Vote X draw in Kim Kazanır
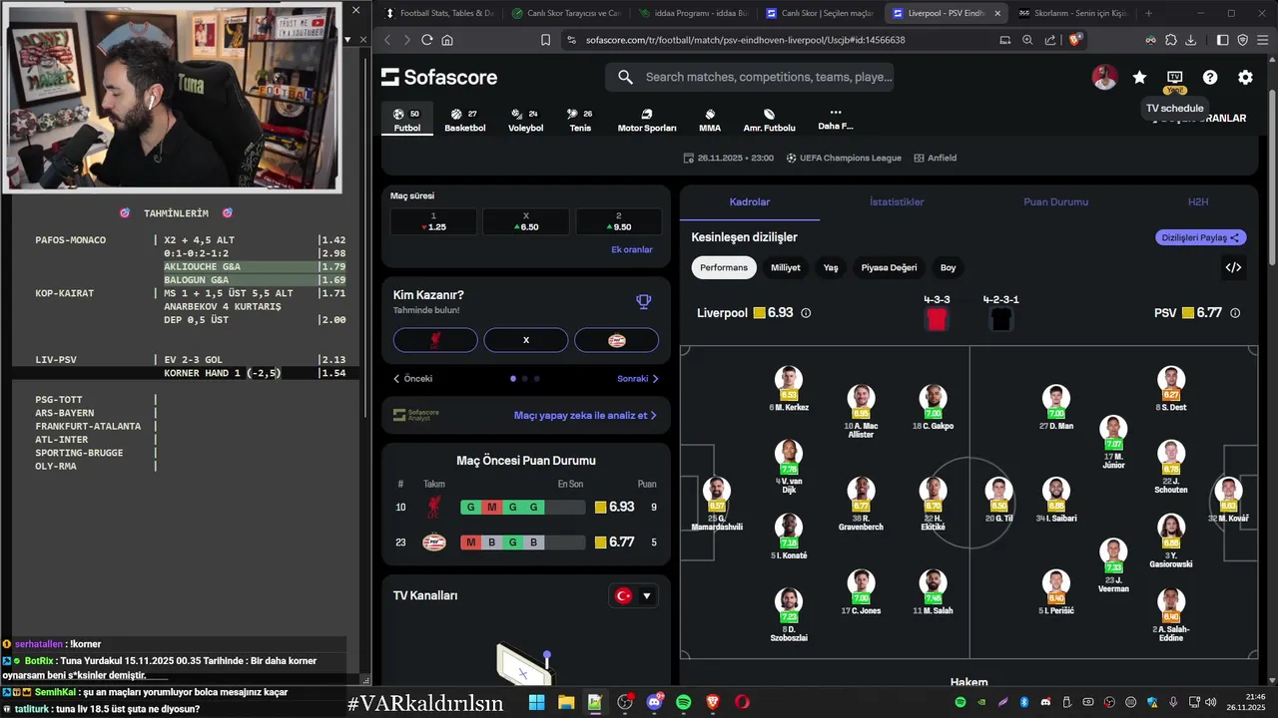Image resolution: width=1278 pixels, height=718 pixels. coord(526,340)
